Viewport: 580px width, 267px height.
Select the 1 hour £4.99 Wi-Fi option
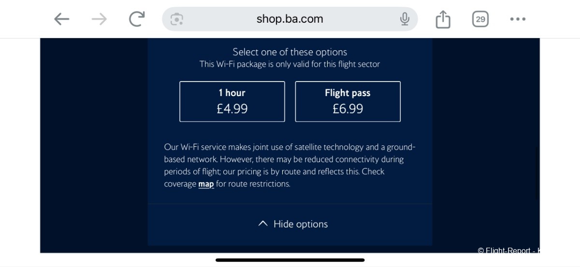pos(232,101)
